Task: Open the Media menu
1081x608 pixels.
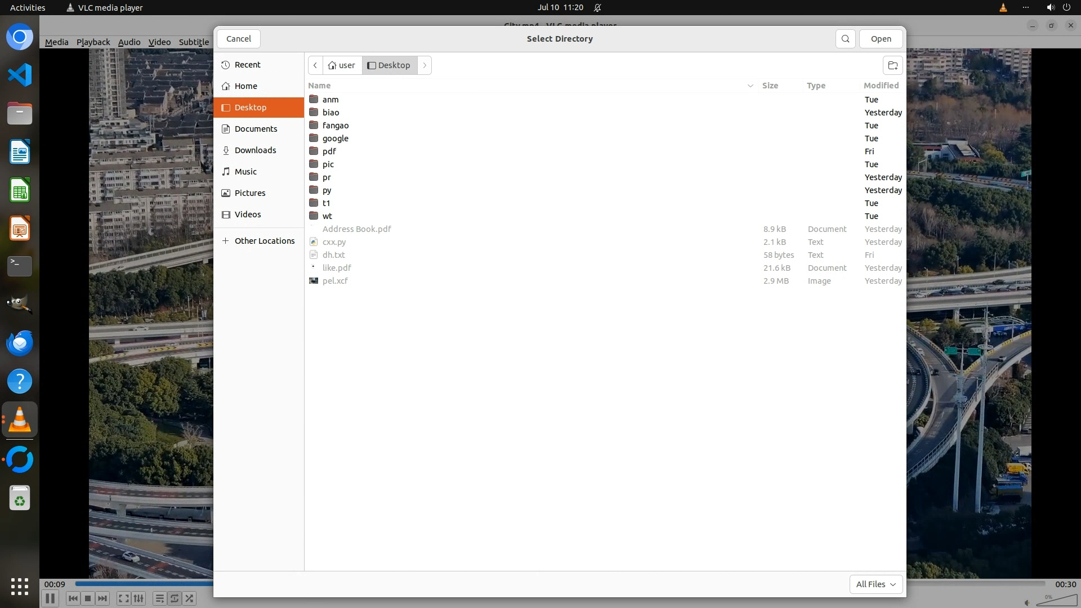Action: tap(56, 42)
